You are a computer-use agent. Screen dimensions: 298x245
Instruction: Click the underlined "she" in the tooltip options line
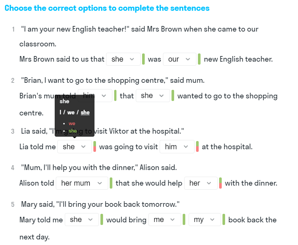[85, 112]
